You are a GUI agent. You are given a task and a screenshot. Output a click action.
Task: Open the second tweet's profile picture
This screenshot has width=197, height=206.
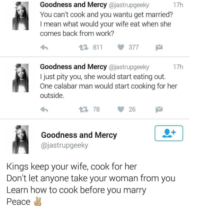(20, 78)
